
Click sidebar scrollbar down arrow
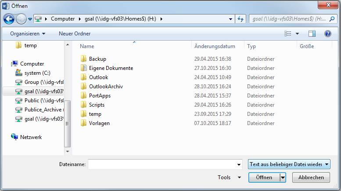tap(68, 151)
